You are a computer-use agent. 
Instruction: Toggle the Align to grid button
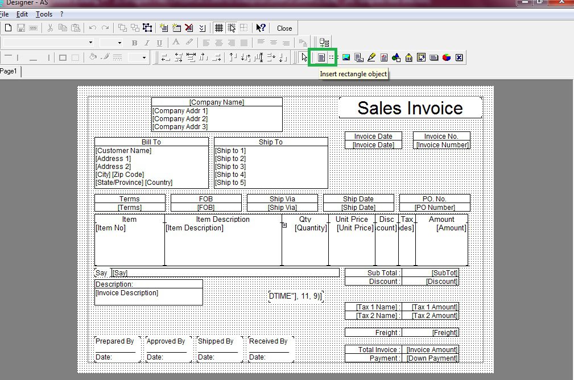231,28
